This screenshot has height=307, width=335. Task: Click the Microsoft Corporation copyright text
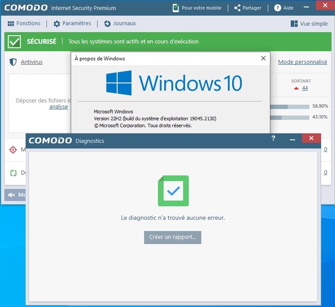pyautogui.click(x=143, y=125)
